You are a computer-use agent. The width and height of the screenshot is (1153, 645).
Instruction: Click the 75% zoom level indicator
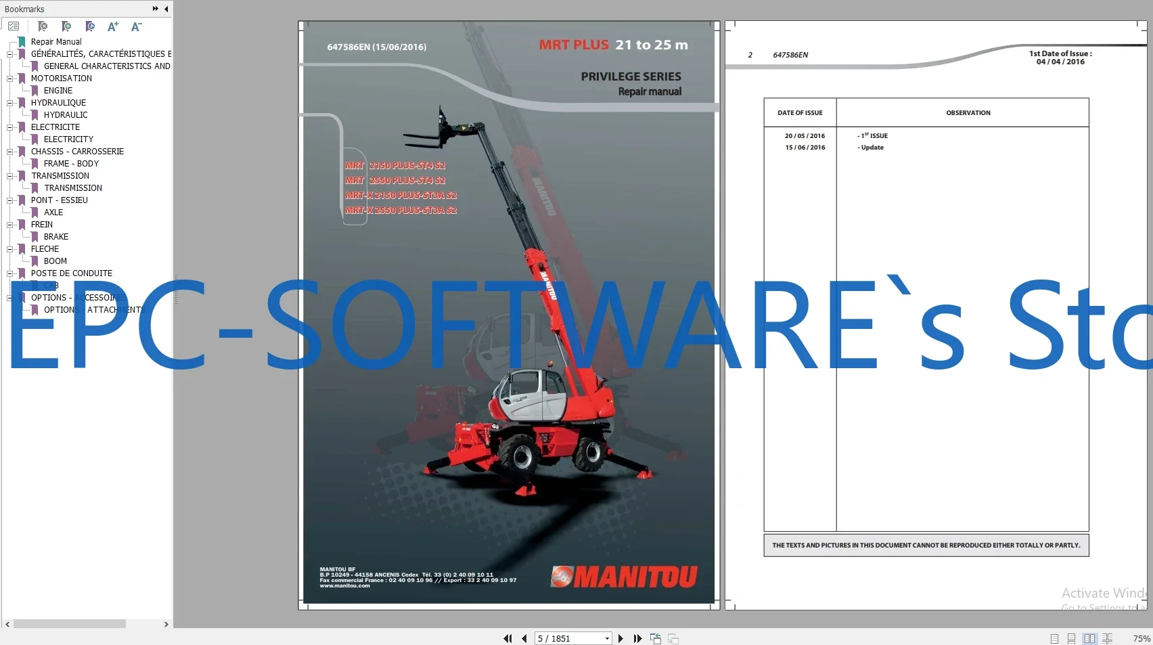pyautogui.click(x=1142, y=638)
